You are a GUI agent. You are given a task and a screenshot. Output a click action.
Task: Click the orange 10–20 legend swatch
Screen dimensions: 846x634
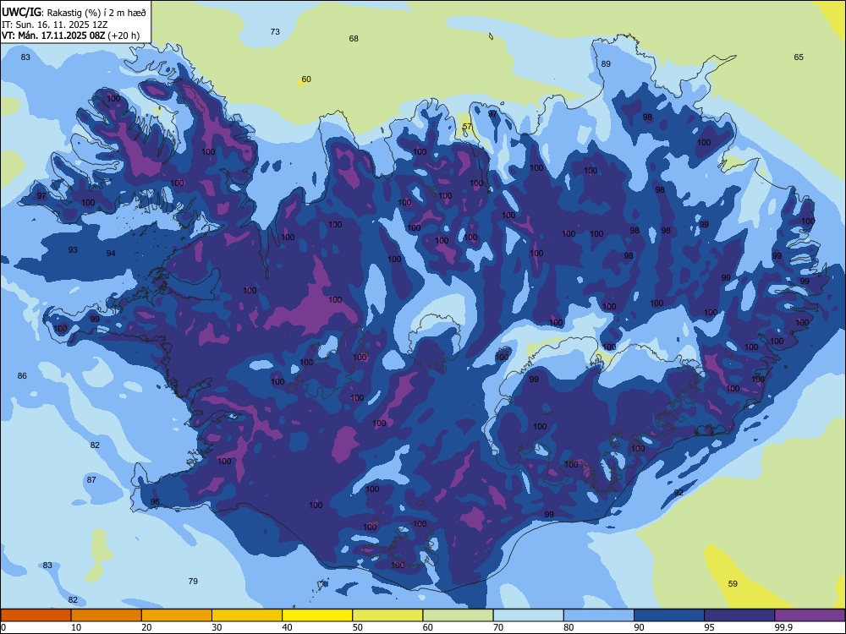107,615
